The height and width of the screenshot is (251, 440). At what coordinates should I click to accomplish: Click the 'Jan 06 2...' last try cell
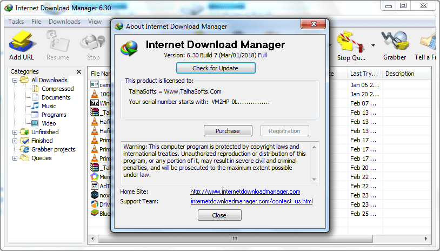(364, 85)
